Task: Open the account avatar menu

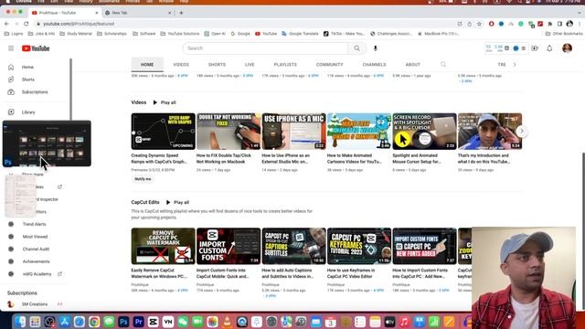Action: click(x=567, y=48)
